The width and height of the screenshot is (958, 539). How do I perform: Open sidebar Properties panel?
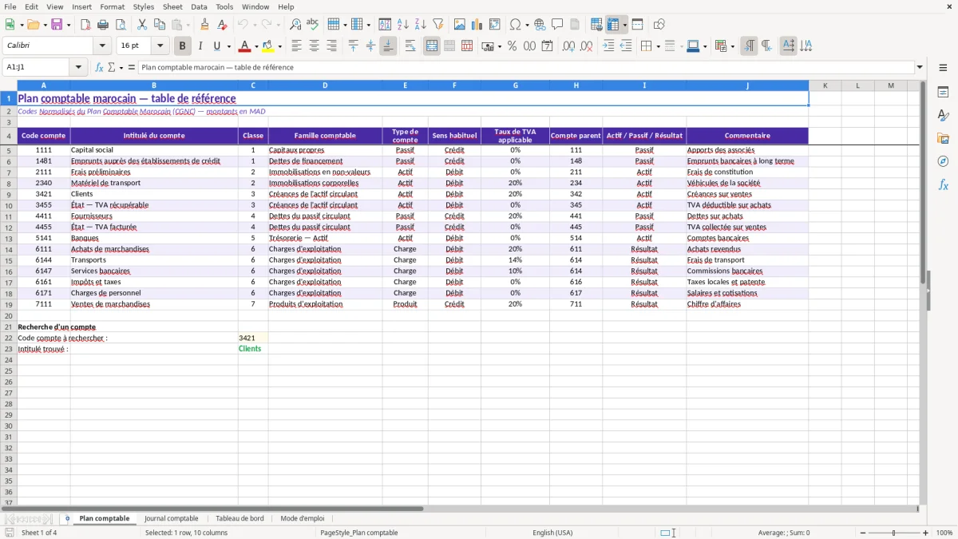tap(943, 93)
